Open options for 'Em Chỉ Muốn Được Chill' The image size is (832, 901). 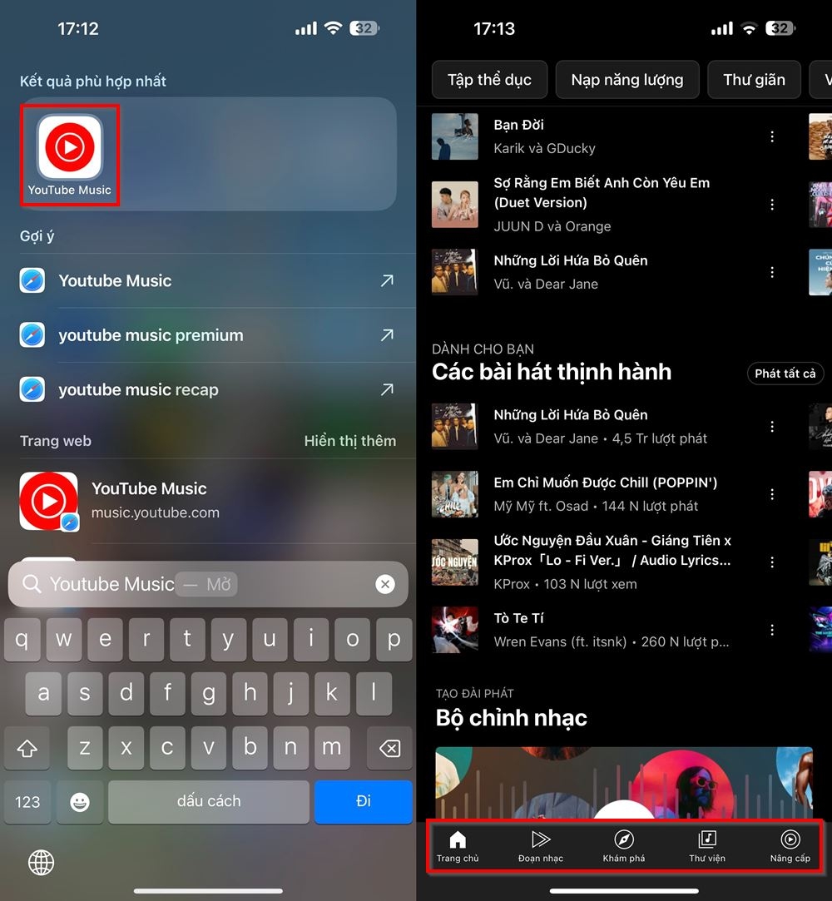pos(772,494)
